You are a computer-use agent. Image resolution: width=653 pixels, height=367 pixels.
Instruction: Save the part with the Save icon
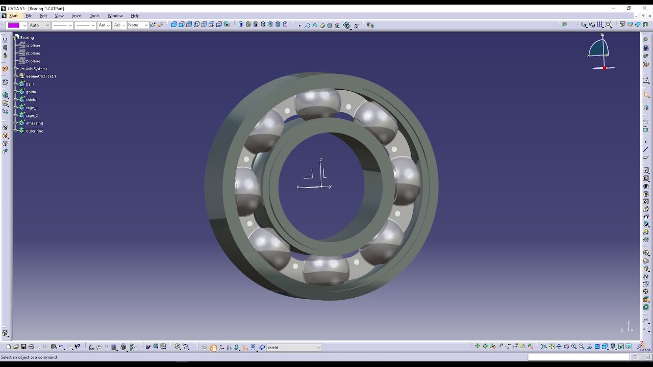pos(23,347)
